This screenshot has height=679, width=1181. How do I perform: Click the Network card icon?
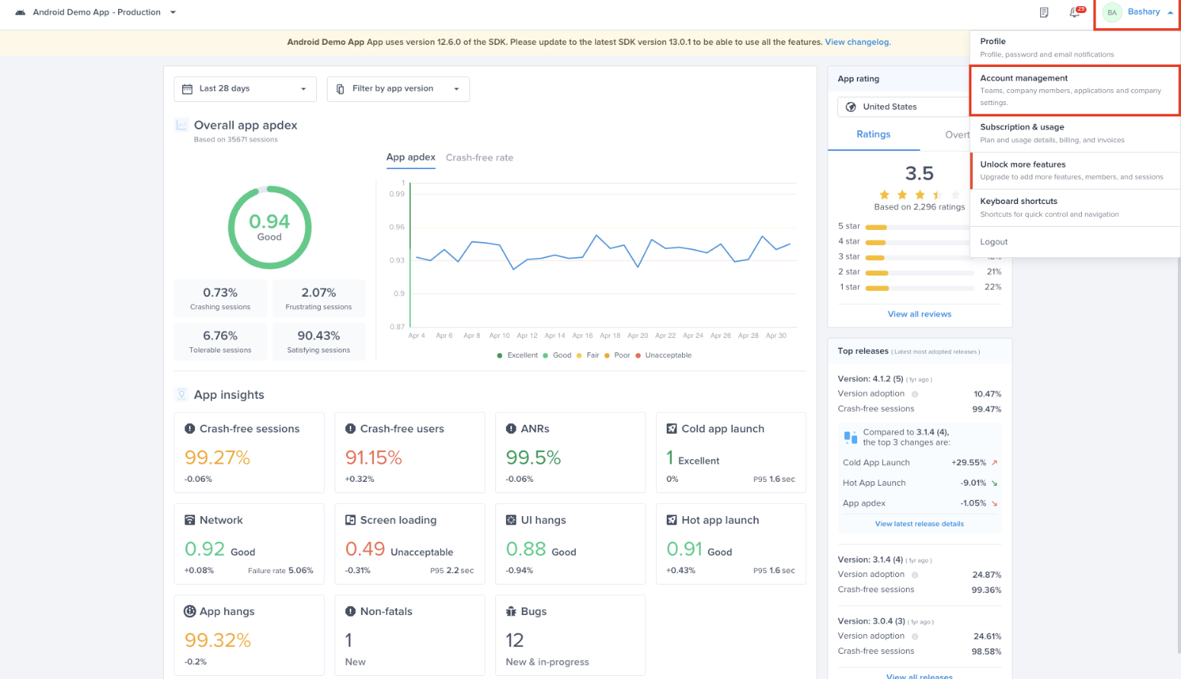(190, 520)
